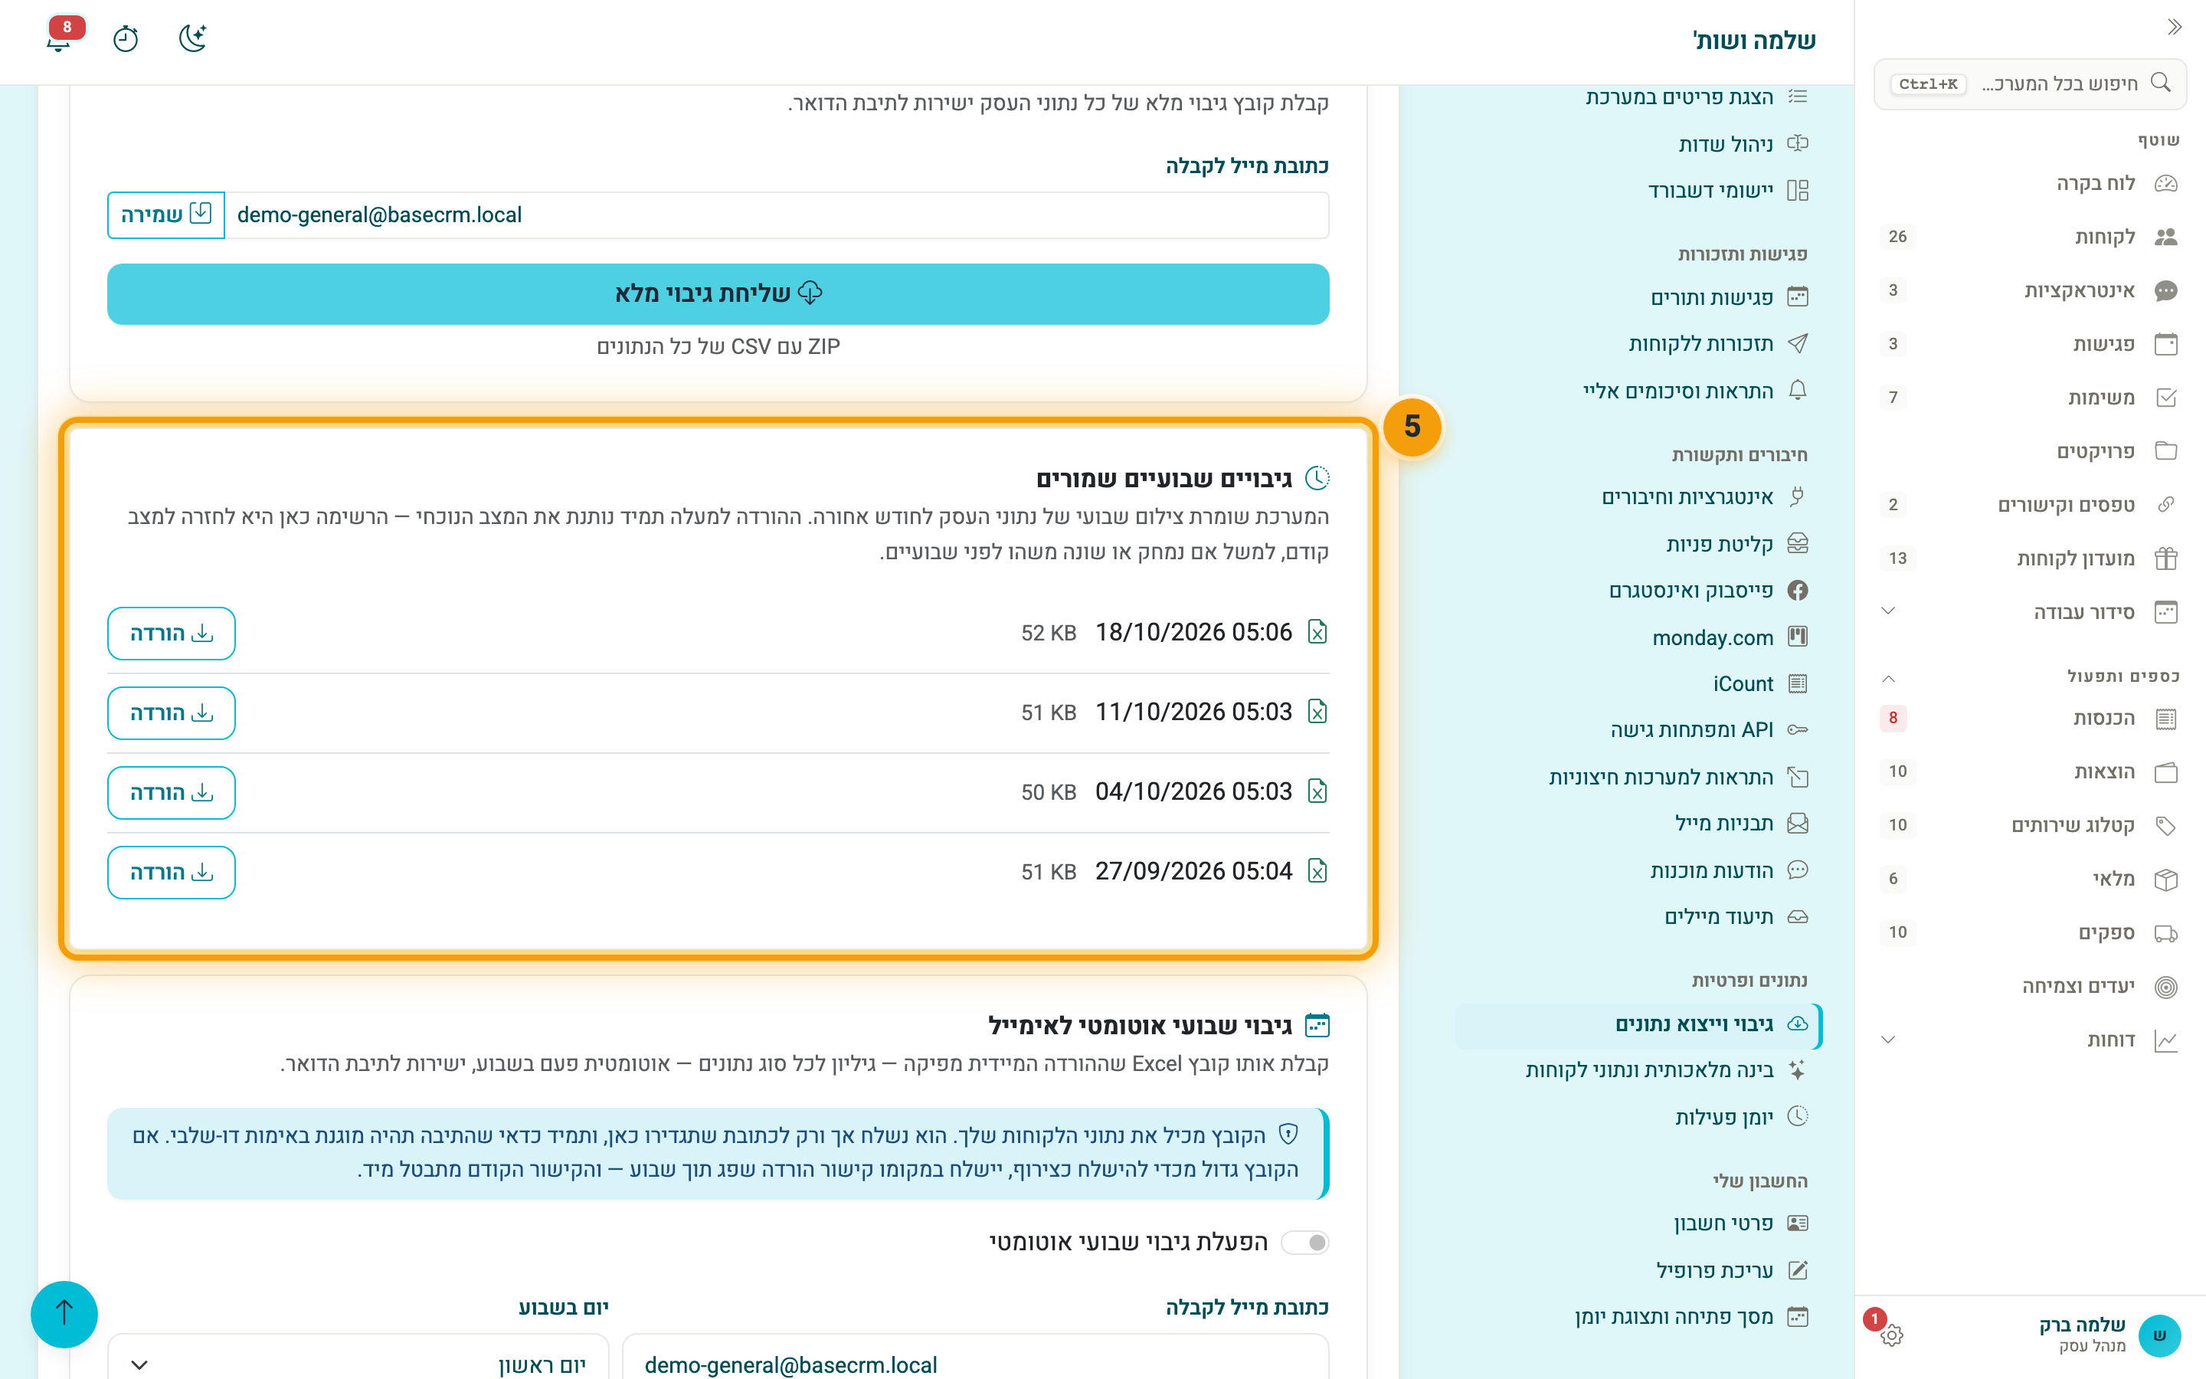
Task: Collapse the כספים ותפעול section chevron
Action: coord(1888,678)
